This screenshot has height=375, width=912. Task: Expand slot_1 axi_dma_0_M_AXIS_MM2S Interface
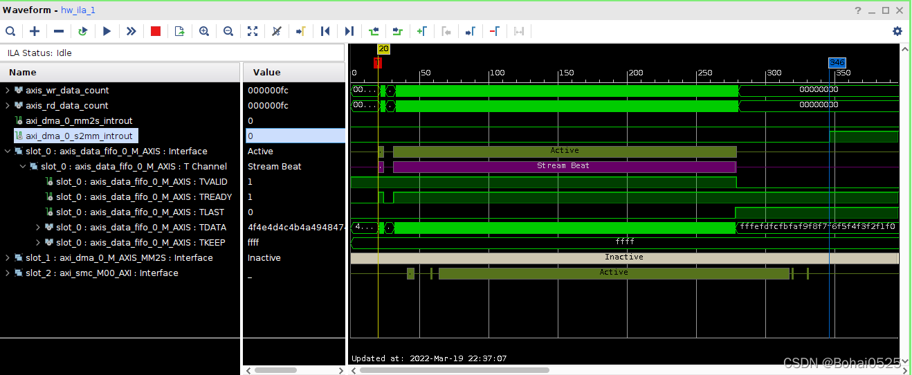[8, 257]
